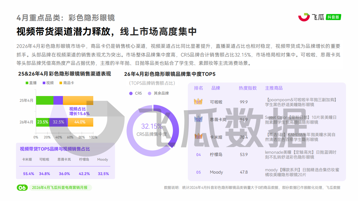Click the Sweet Color 宠粉日抛 product description
358x201 pixels.
click(x=301, y=120)
